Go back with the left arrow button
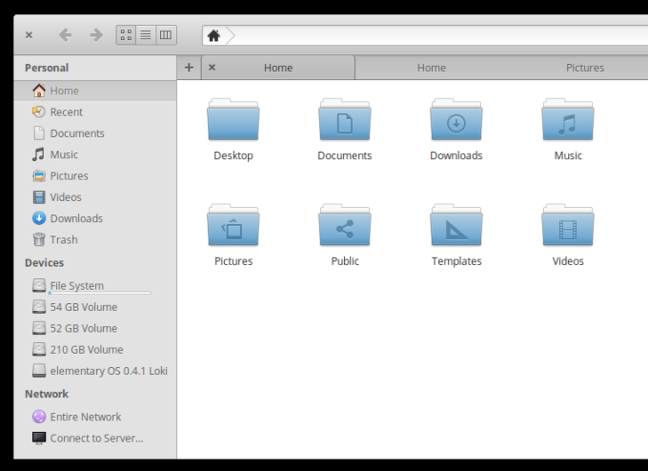The height and width of the screenshot is (471, 648). (66, 35)
